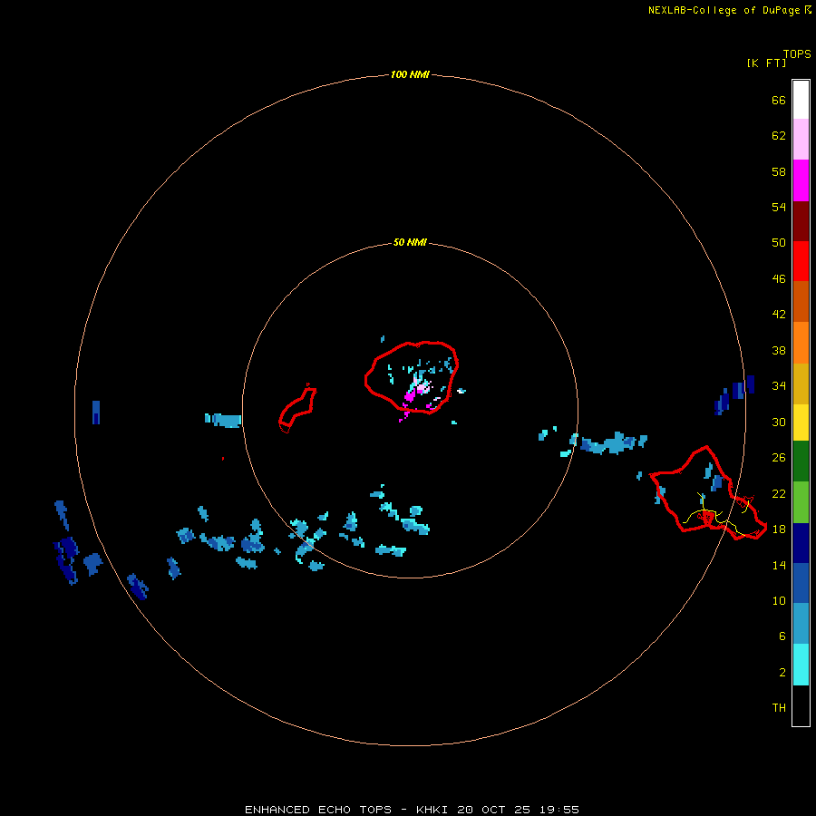This screenshot has width=816, height=816.
Task: Pick the cyan 2 kft legend swatch
Action: (801, 665)
